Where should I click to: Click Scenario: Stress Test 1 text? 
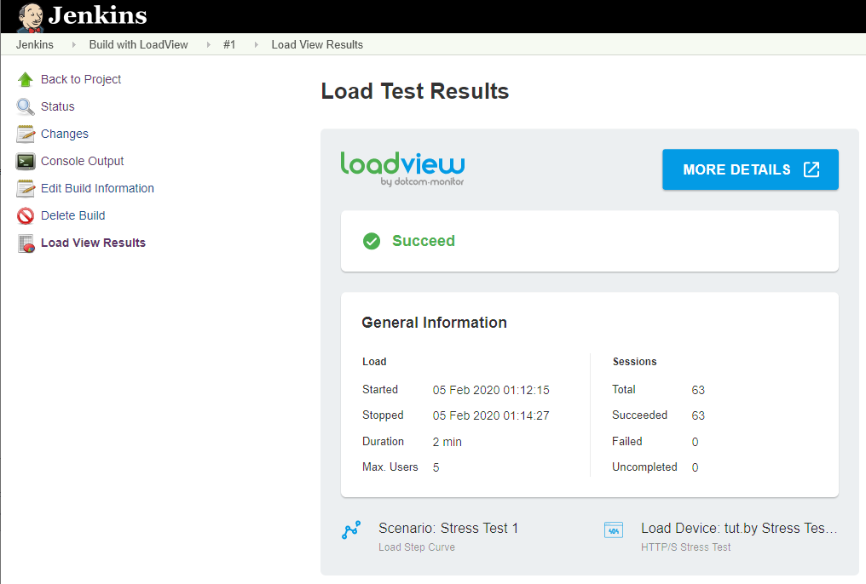pyautogui.click(x=448, y=529)
